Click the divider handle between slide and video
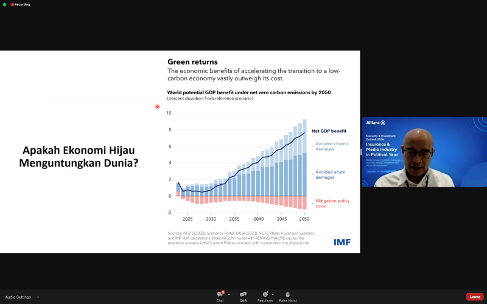Screen dimensions: 487x304 pos(361,151)
